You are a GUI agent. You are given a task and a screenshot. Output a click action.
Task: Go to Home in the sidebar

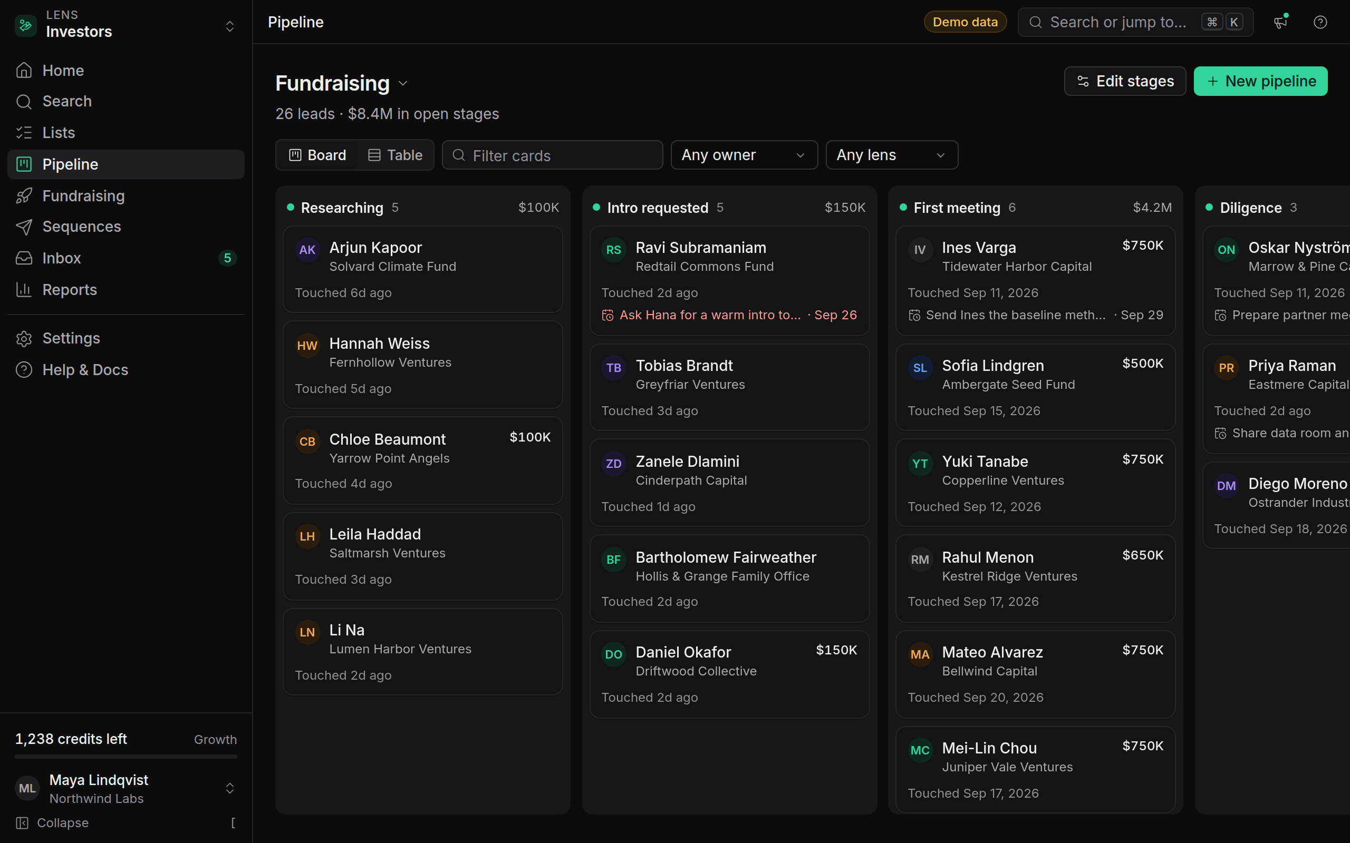126,70
